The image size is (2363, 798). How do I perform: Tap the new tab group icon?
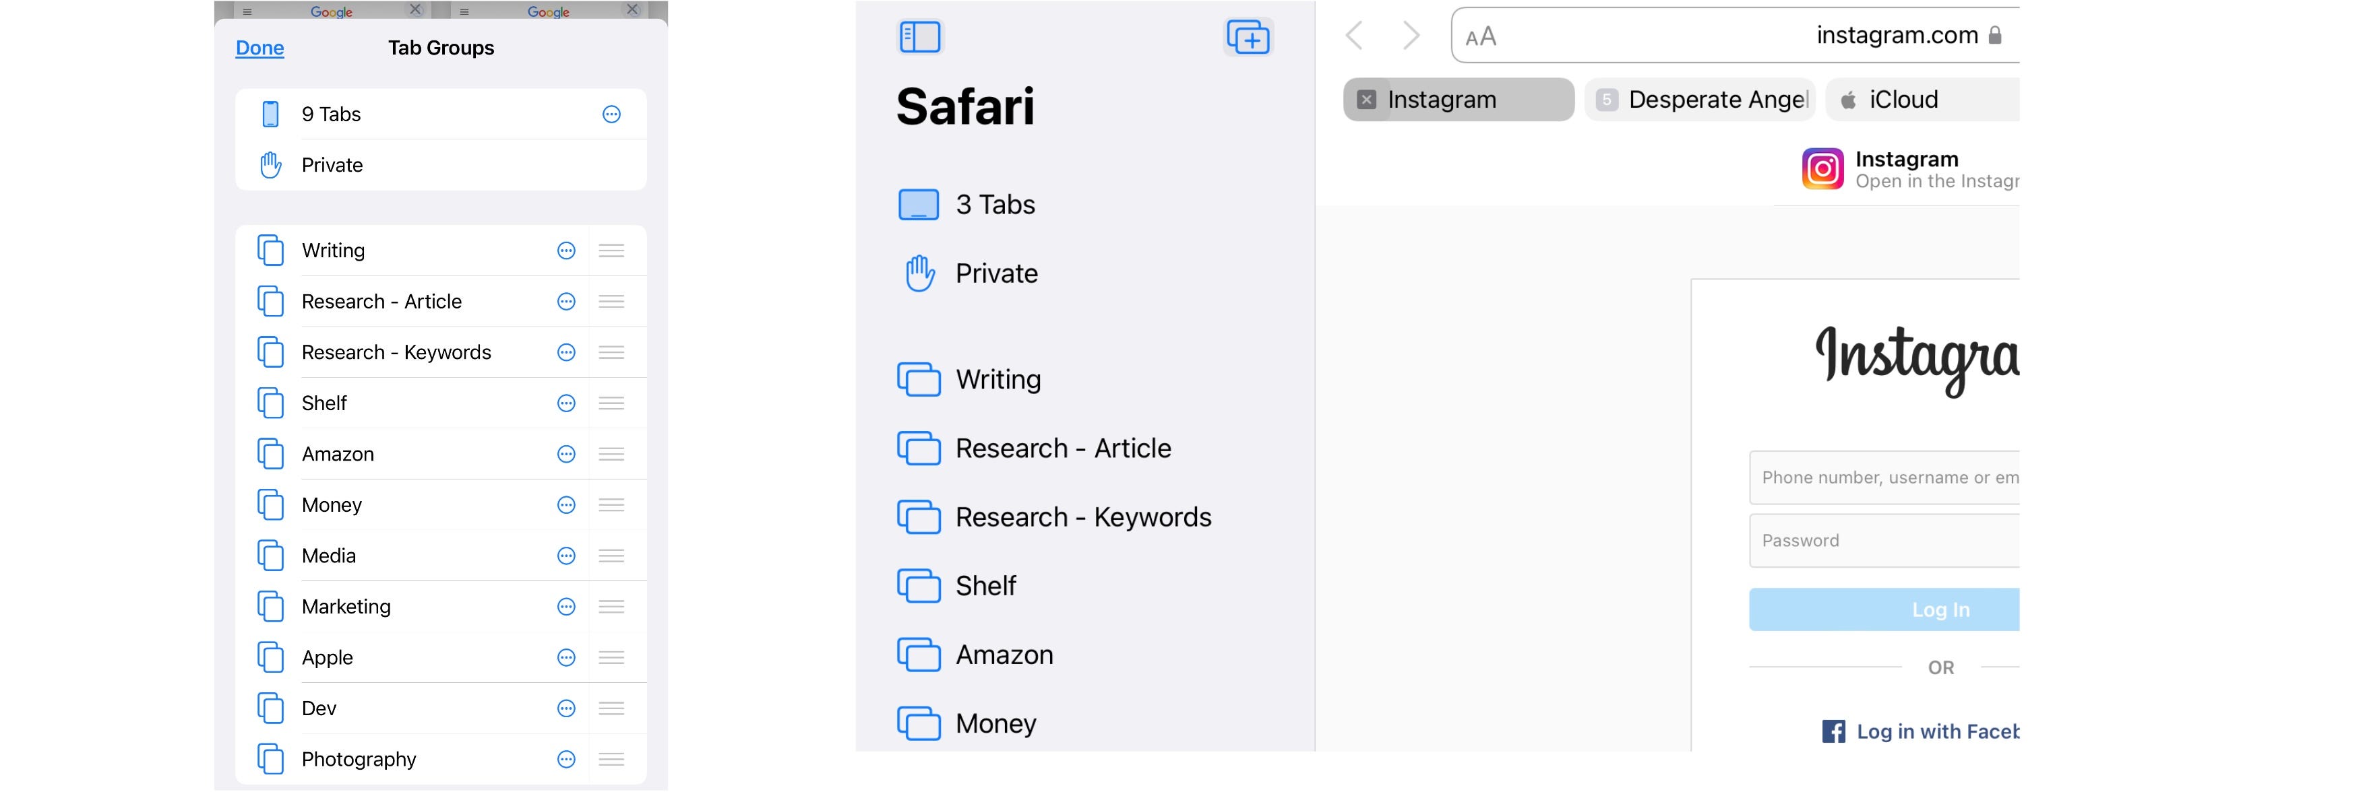coord(1250,36)
